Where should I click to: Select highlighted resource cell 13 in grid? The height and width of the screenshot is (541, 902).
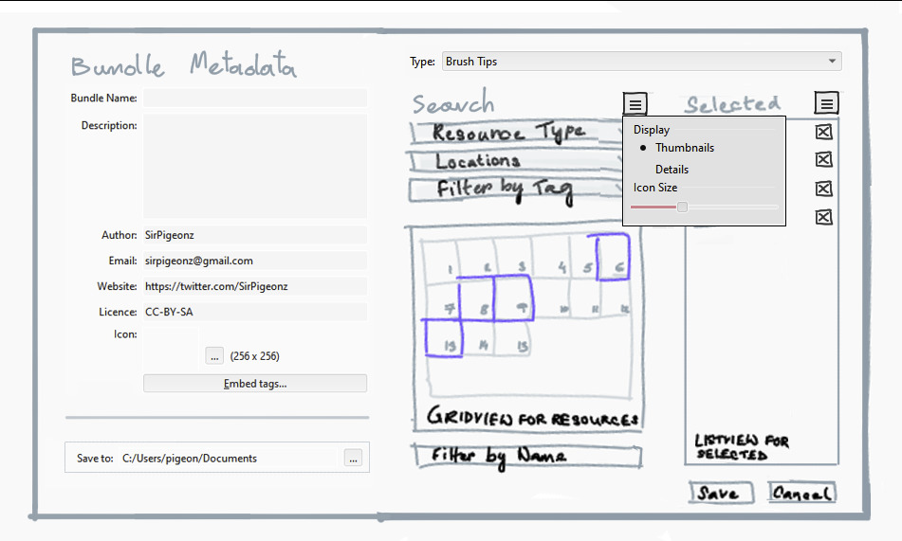click(444, 338)
